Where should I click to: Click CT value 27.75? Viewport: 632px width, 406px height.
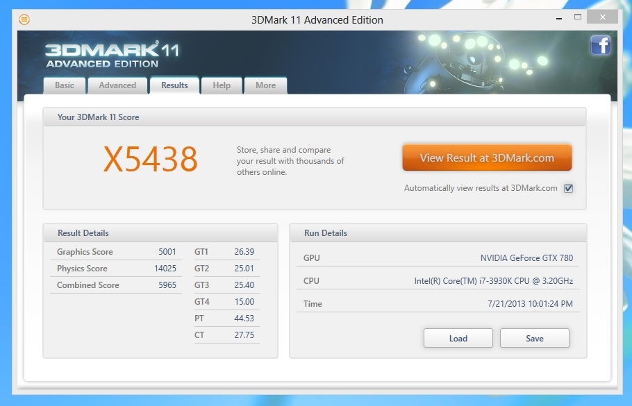pyautogui.click(x=244, y=335)
